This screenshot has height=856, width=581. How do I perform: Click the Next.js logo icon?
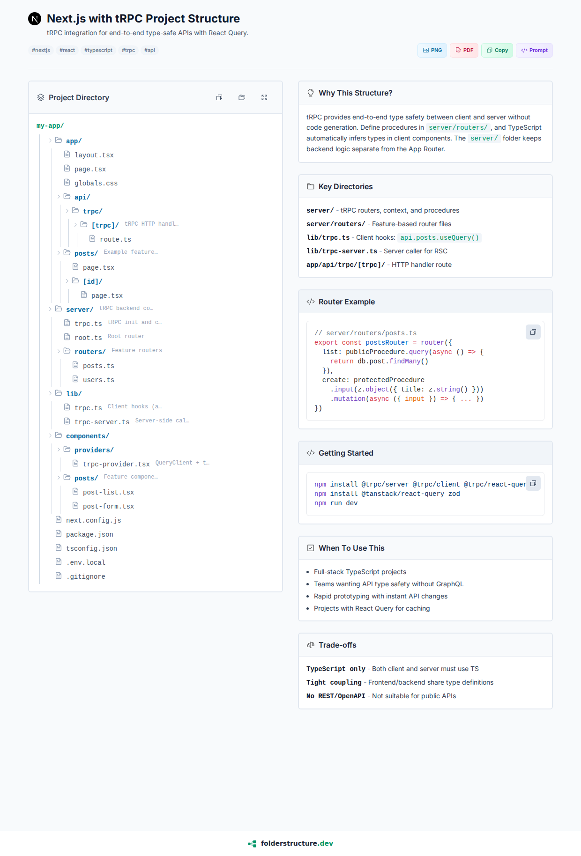click(x=35, y=19)
